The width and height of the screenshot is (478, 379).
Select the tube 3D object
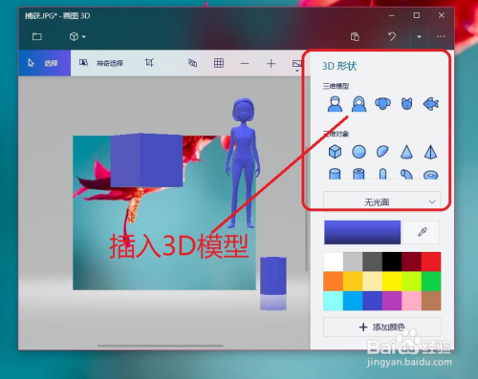tap(358, 174)
